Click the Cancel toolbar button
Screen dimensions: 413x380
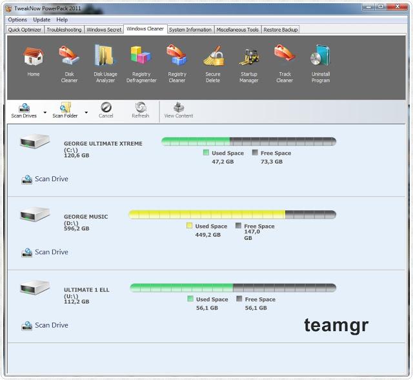point(106,110)
